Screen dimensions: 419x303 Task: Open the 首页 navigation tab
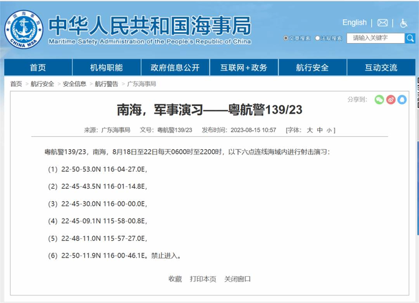(38, 68)
